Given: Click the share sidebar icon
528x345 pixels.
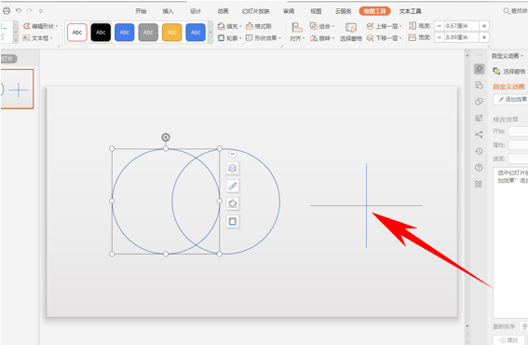Looking at the screenshot, I should point(479,134).
